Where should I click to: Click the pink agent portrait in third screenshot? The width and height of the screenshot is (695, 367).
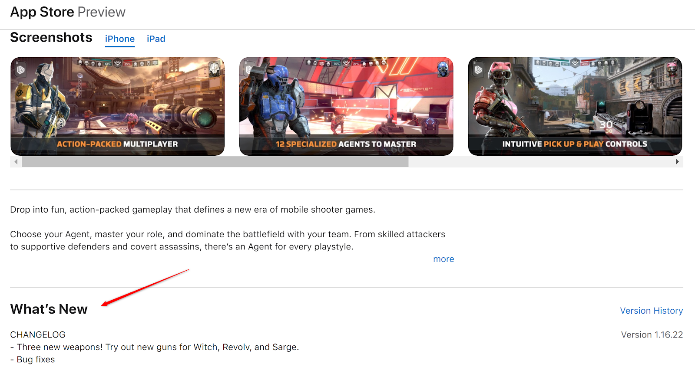click(672, 69)
